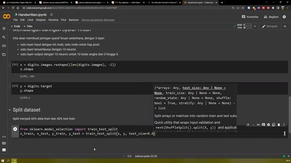The height and width of the screenshot is (163, 291).
Task: Click the Bagikan share button
Action: [271, 17]
